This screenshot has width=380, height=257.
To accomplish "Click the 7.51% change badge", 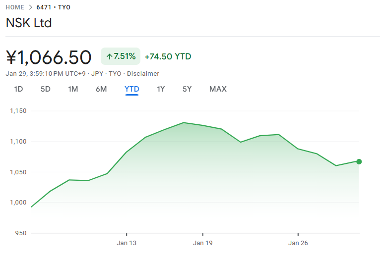I will pyautogui.click(x=121, y=56).
